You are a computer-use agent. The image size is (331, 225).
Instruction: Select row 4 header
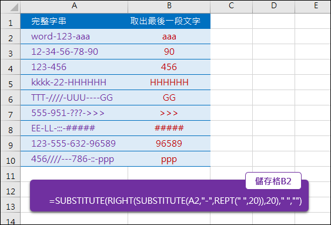[x=11, y=67]
